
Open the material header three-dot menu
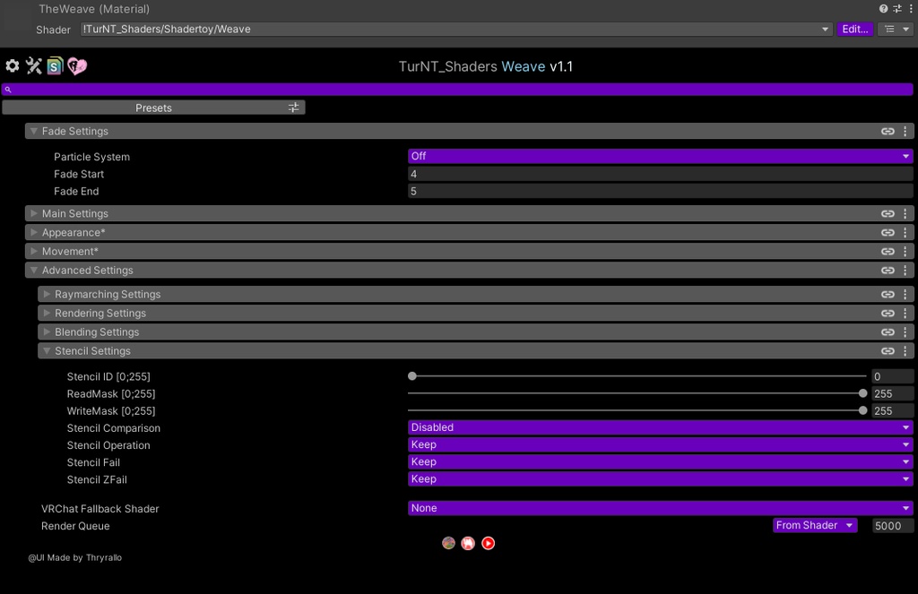[911, 9]
